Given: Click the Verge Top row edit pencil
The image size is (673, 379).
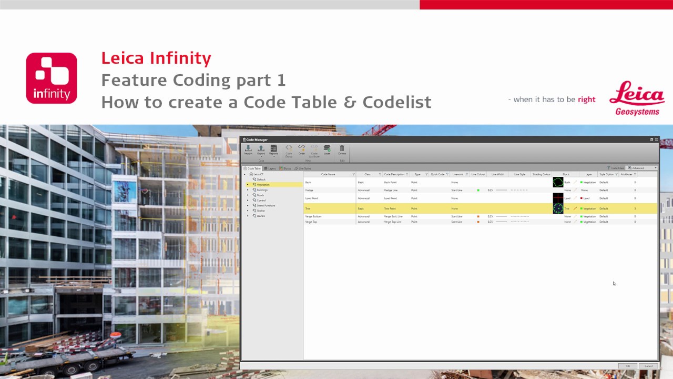Looking at the screenshot, I should pyautogui.click(x=575, y=222).
